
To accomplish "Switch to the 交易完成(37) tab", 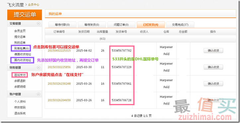I will [180, 25].
